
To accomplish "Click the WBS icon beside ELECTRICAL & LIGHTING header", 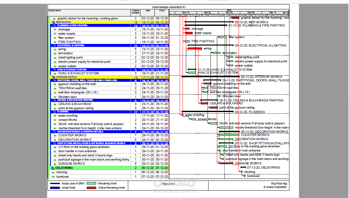I will coord(55,46).
